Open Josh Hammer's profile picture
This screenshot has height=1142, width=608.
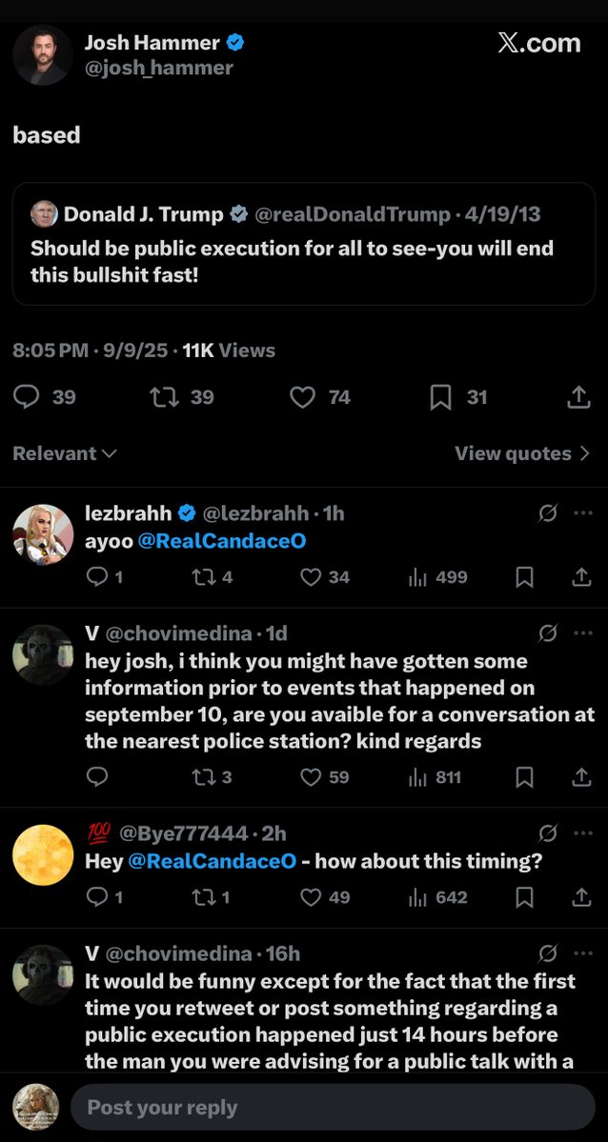coord(43,55)
